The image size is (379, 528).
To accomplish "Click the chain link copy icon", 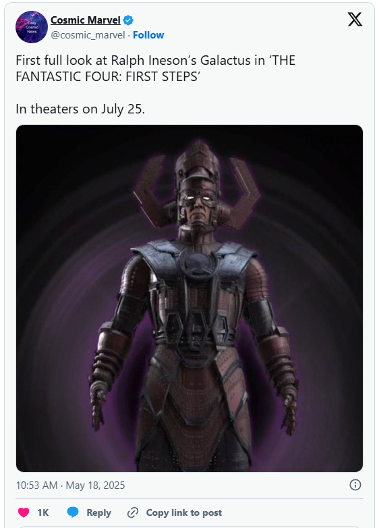I will tap(133, 512).
